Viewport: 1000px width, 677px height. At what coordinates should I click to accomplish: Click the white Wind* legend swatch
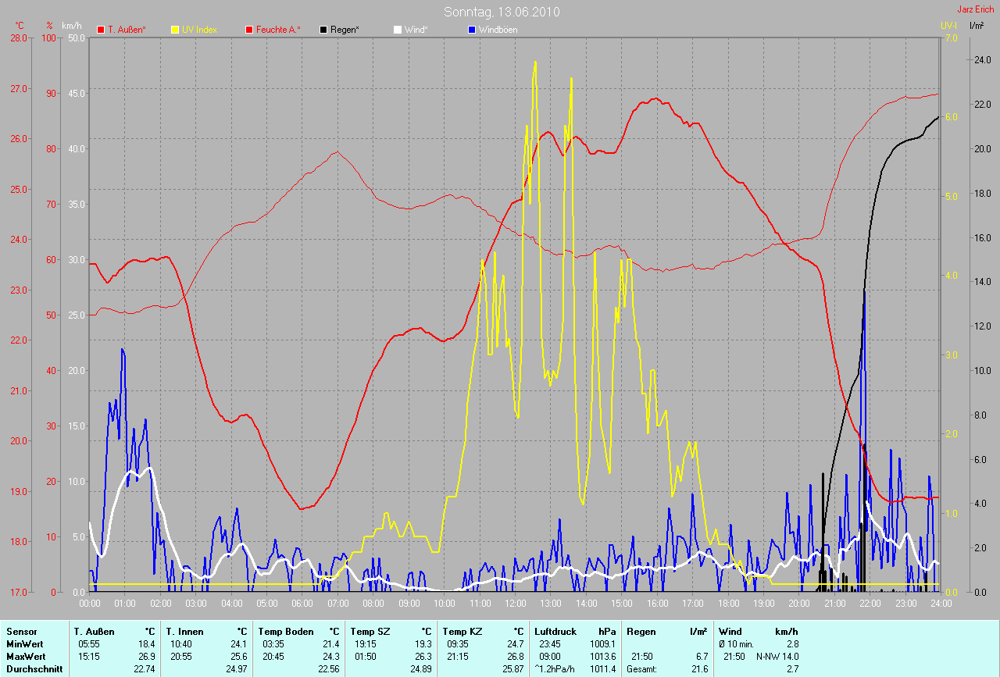pyautogui.click(x=398, y=30)
